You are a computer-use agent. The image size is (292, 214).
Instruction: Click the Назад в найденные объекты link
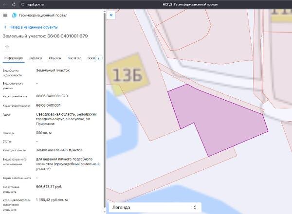[x=34, y=27]
